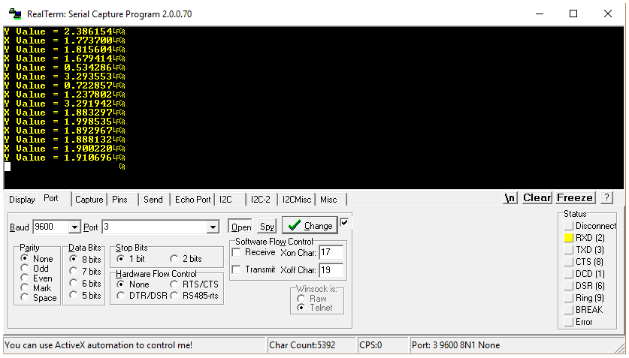Apply settings with the green-check Change button

click(310, 225)
